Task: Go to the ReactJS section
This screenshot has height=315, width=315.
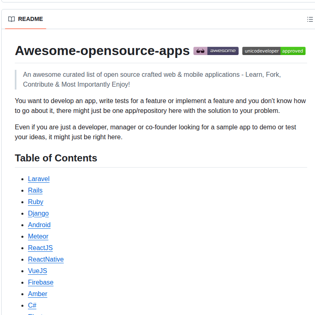Action: [40, 248]
